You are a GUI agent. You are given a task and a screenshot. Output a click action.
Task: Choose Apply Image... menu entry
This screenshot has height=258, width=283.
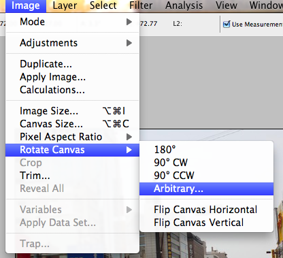pyautogui.click(x=72, y=77)
